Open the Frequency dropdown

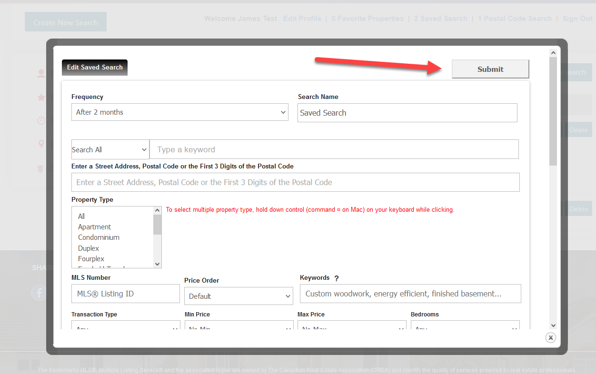coord(179,112)
